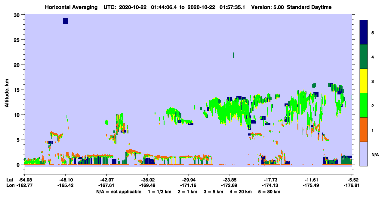Viewport: 391px width, 200px height.
Task: Click the latitude value -36.02
Action: point(147,180)
